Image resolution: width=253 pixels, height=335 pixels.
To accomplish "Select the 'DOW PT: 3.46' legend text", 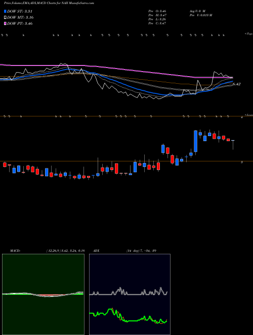I will (x=20, y=23).
